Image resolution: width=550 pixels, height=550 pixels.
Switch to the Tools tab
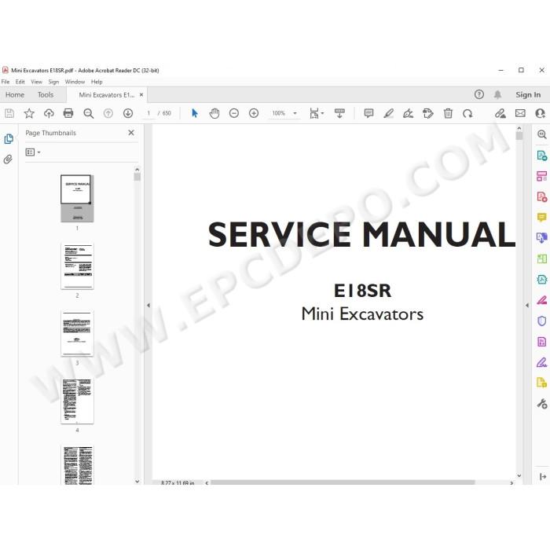point(46,95)
